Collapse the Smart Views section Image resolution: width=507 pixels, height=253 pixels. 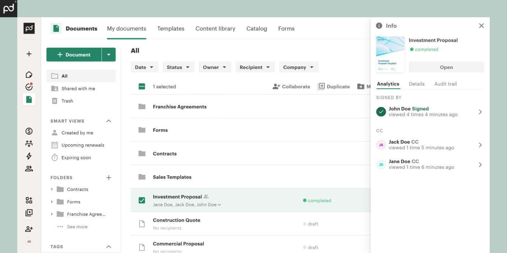click(109, 121)
